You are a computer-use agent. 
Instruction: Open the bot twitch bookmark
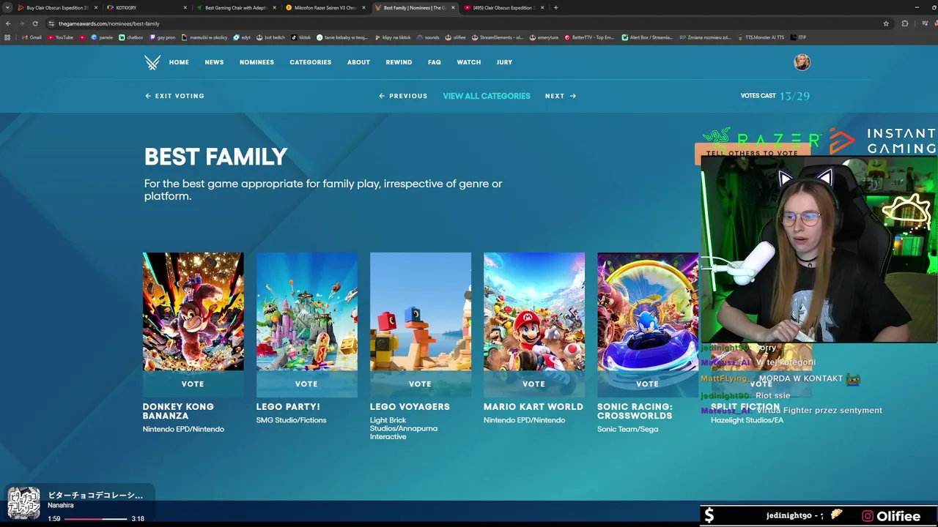[270, 37]
